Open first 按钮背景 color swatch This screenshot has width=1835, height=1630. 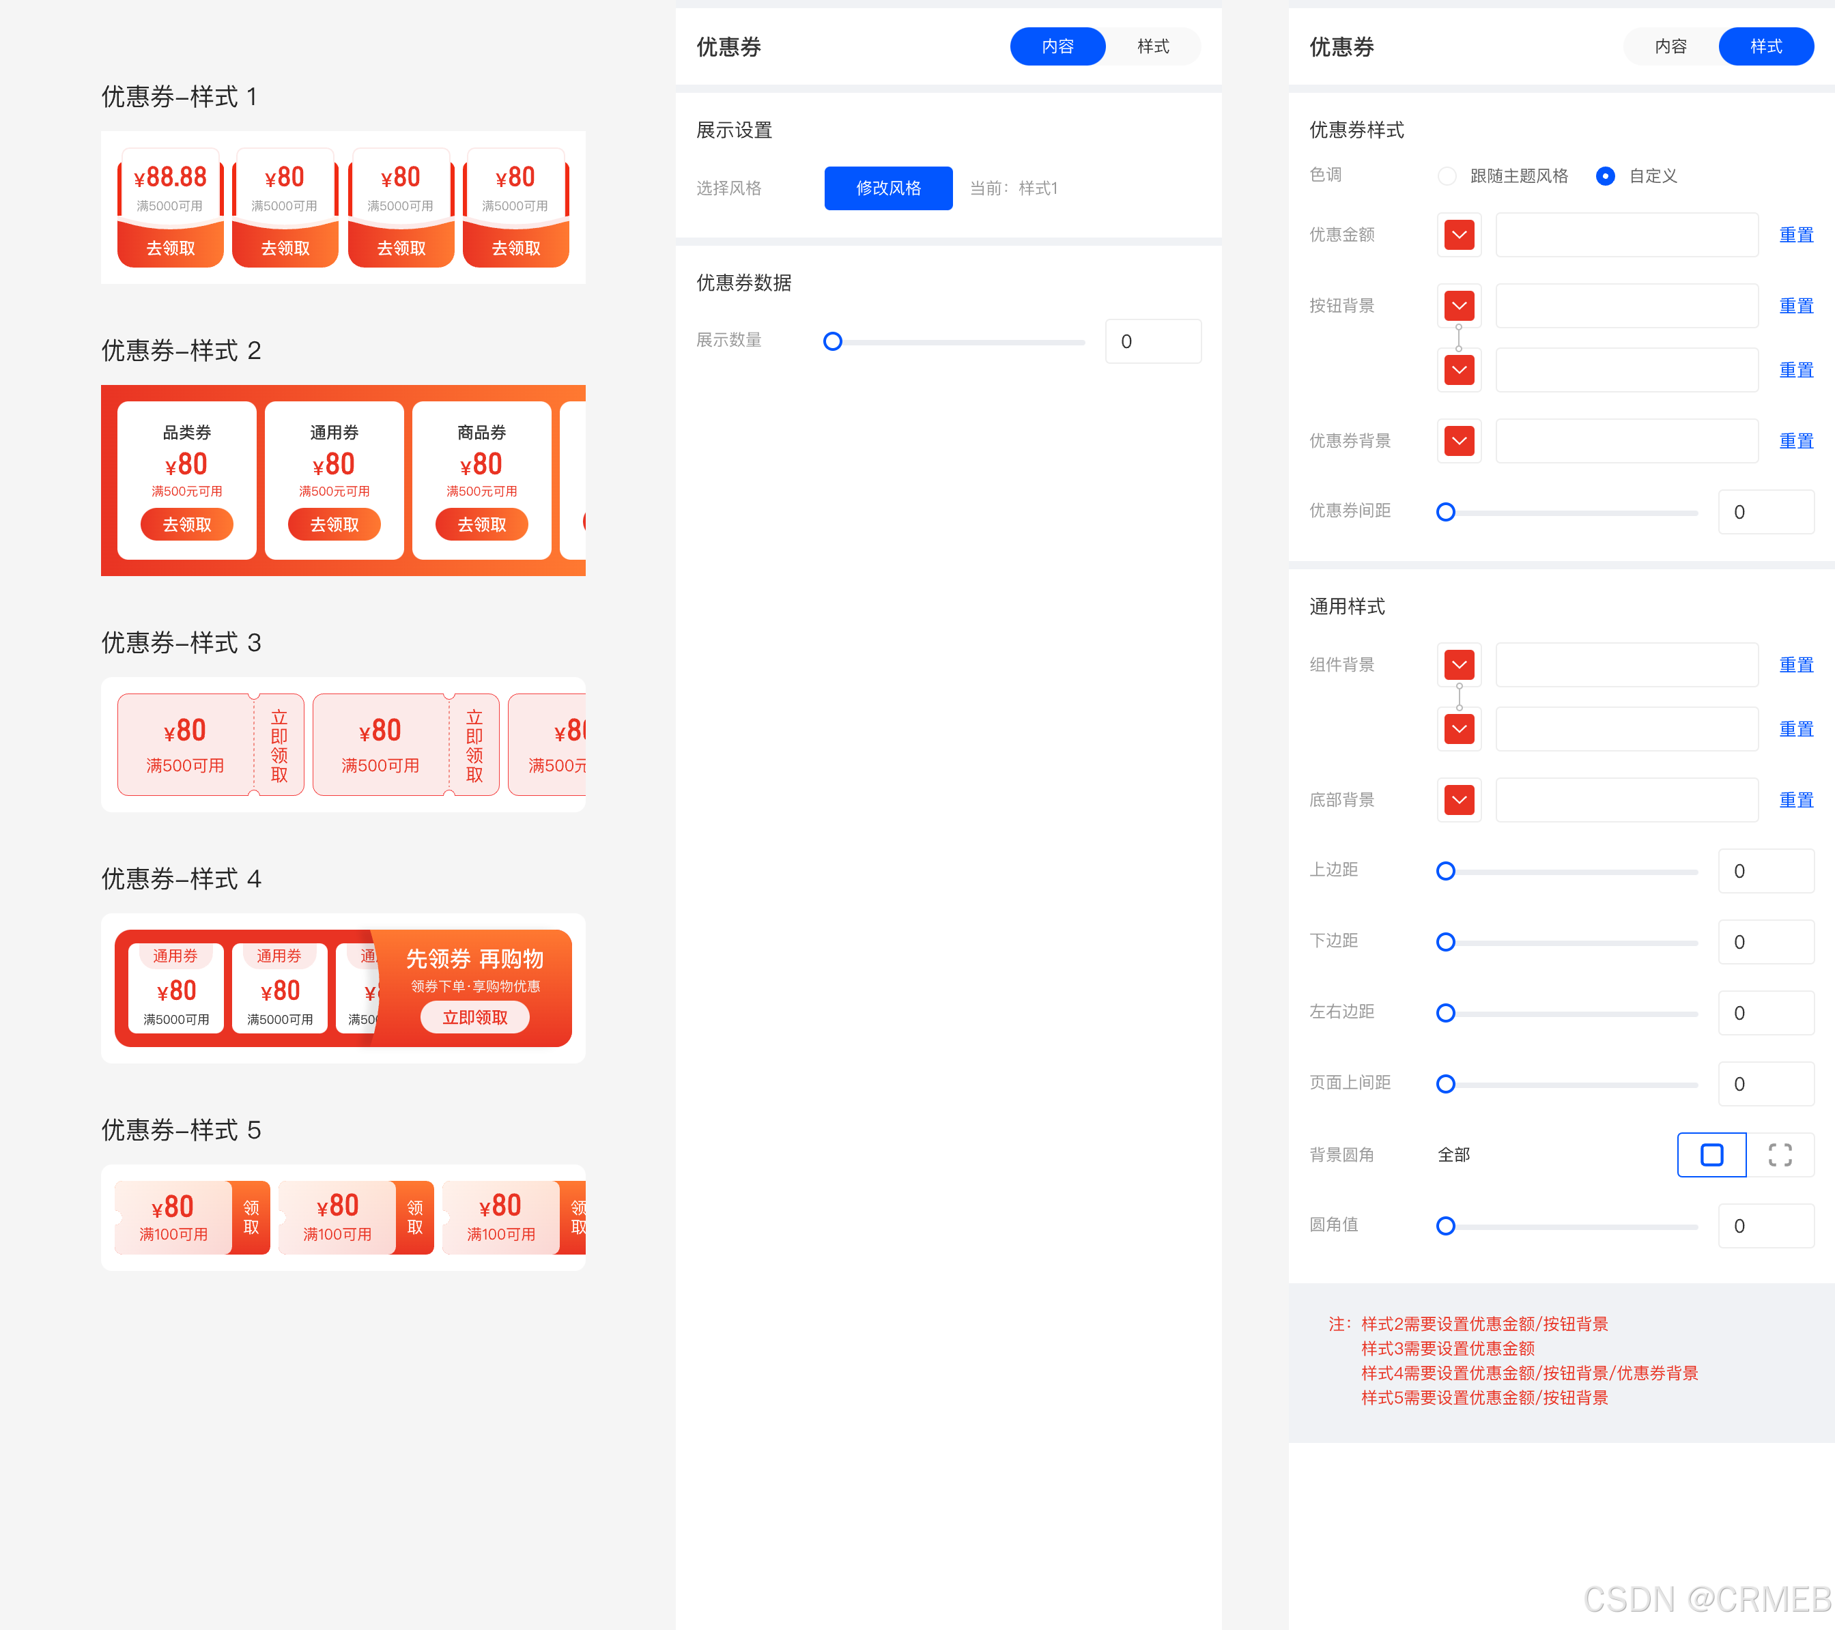1459,306
